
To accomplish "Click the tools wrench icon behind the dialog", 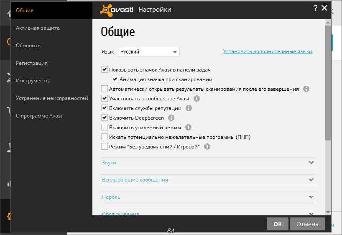I will (x=9, y=77).
